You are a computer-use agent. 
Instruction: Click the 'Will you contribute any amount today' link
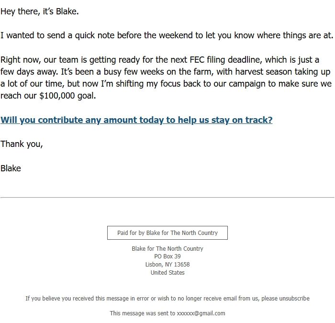tap(136, 120)
